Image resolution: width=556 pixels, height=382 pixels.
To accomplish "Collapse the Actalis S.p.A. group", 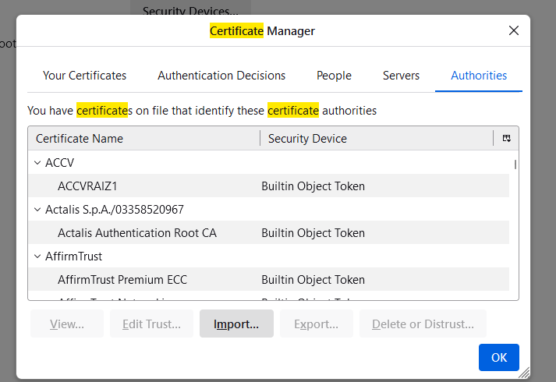I will 37,210.
